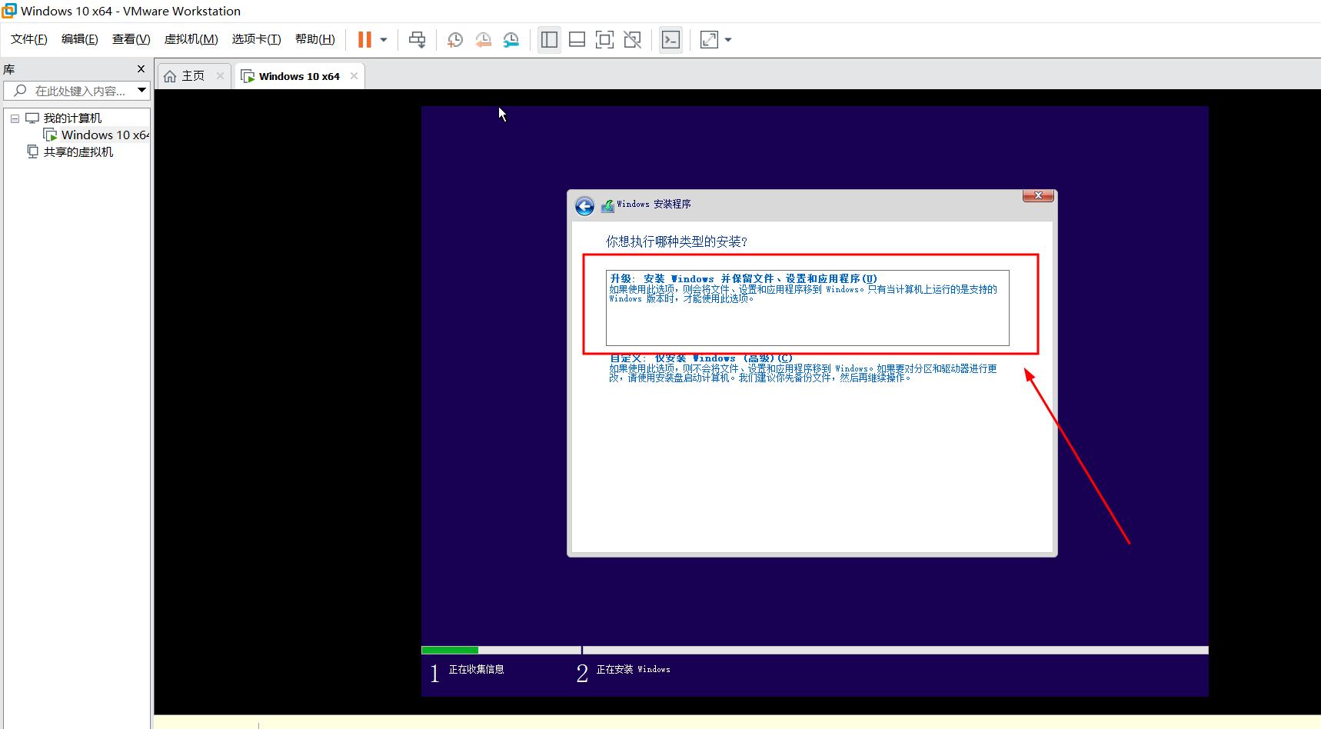1321x729 pixels.
Task: Click the Windows setup program icon
Action: (x=607, y=205)
